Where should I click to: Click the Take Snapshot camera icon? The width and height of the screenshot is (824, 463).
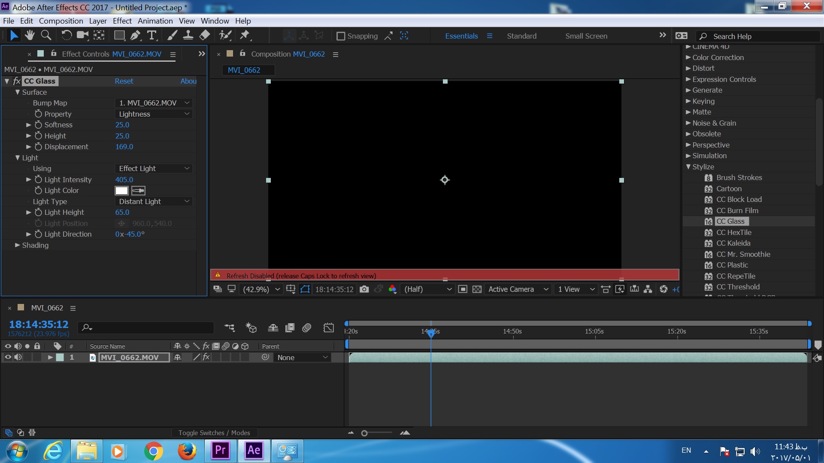click(x=364, y=289)
